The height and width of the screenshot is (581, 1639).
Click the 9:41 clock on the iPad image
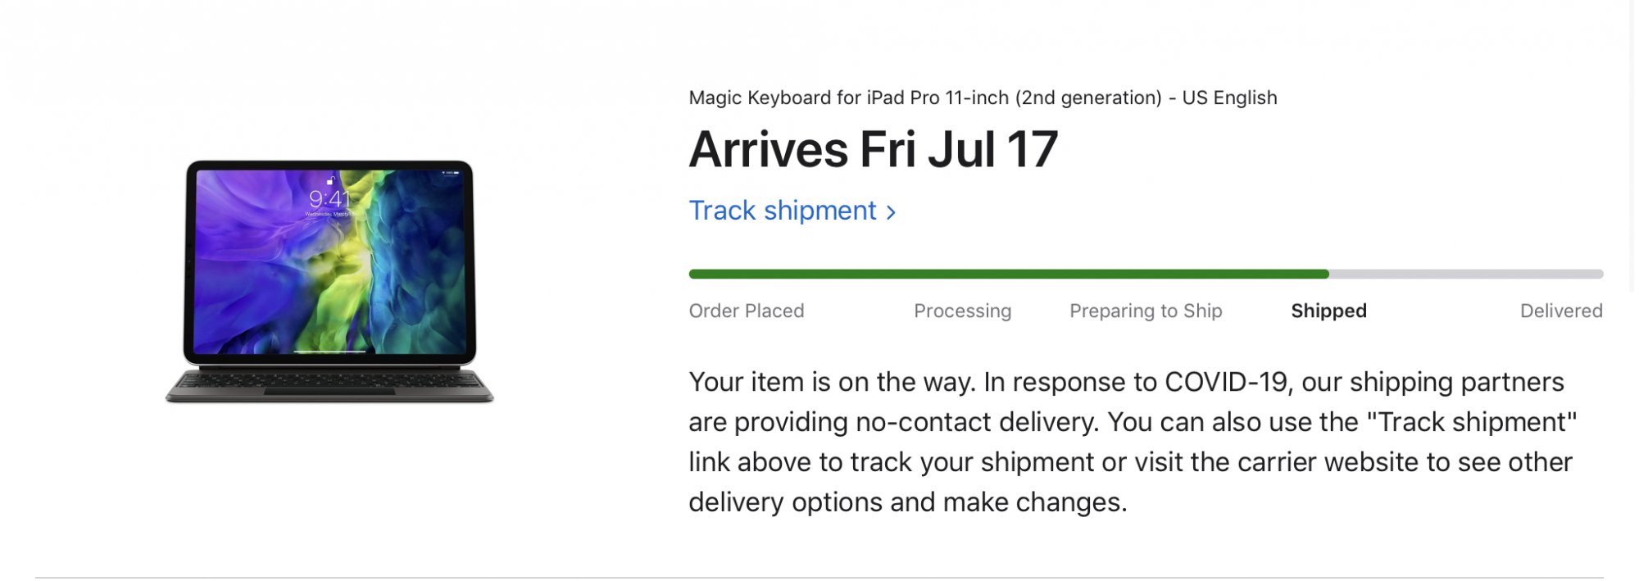coord(329,199)
